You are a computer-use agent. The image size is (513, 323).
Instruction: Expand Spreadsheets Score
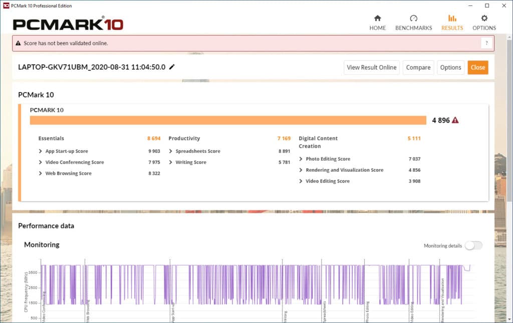pyautogui.click(x=170, y=151)
